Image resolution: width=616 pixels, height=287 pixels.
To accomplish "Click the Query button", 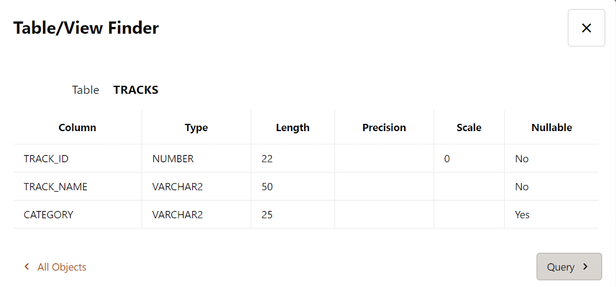I will (x=569, y=267).
